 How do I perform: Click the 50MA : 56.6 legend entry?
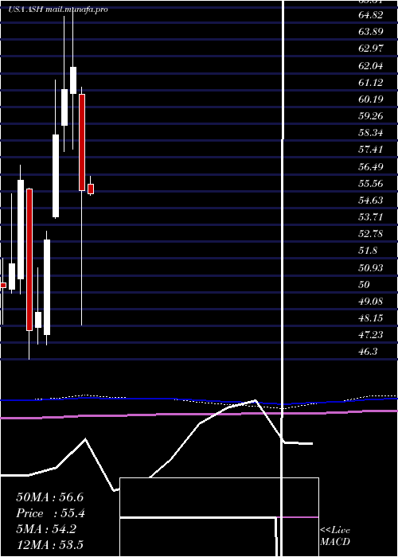pos(49,497)
